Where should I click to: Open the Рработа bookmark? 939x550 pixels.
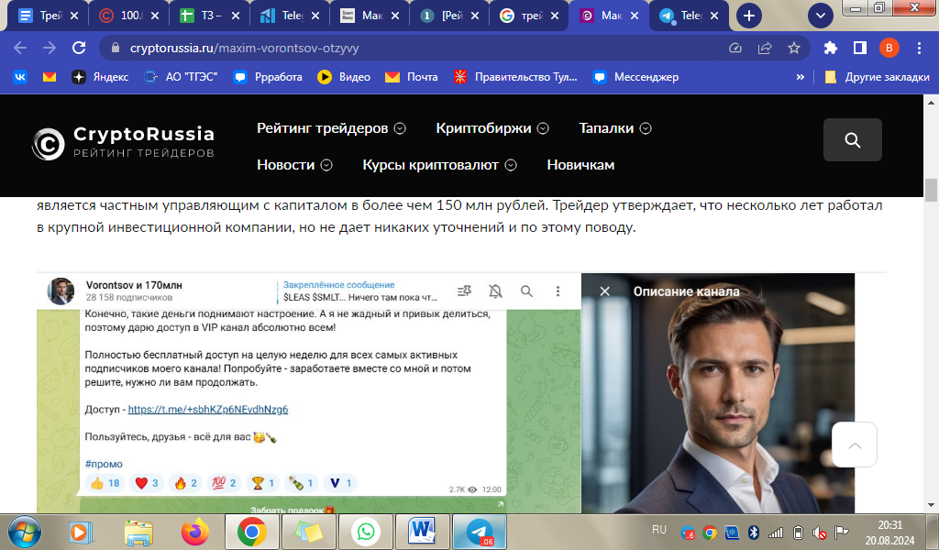point(268,77)
